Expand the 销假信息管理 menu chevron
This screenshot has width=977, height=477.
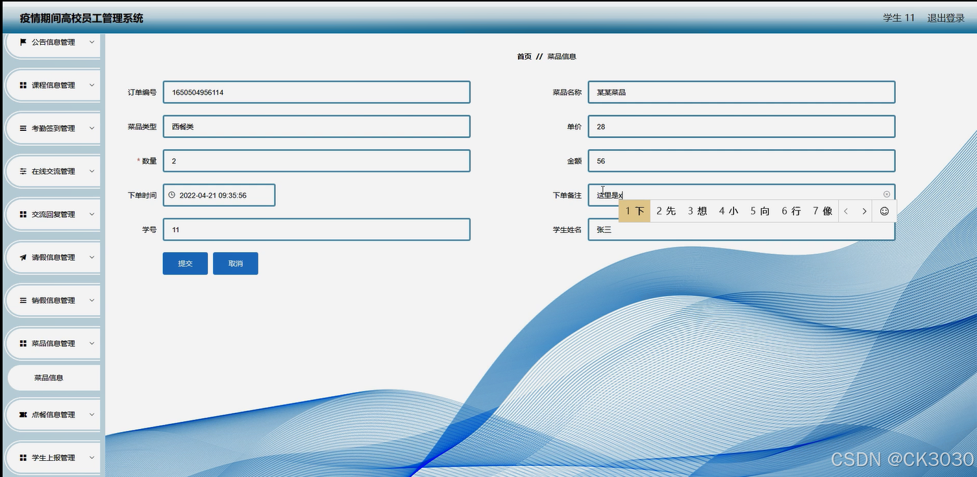pyautogui.click(x=92, y=300)
